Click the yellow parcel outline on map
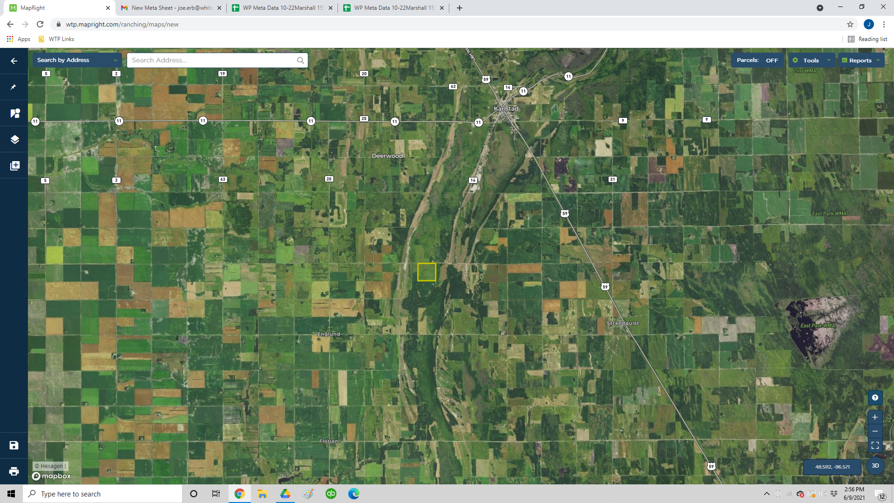The image size is (894, 503). coord(427,272)
